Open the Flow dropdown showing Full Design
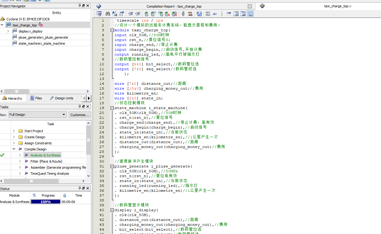The width and height of the screenshot is (381, 234). click(x=37, y=115)
